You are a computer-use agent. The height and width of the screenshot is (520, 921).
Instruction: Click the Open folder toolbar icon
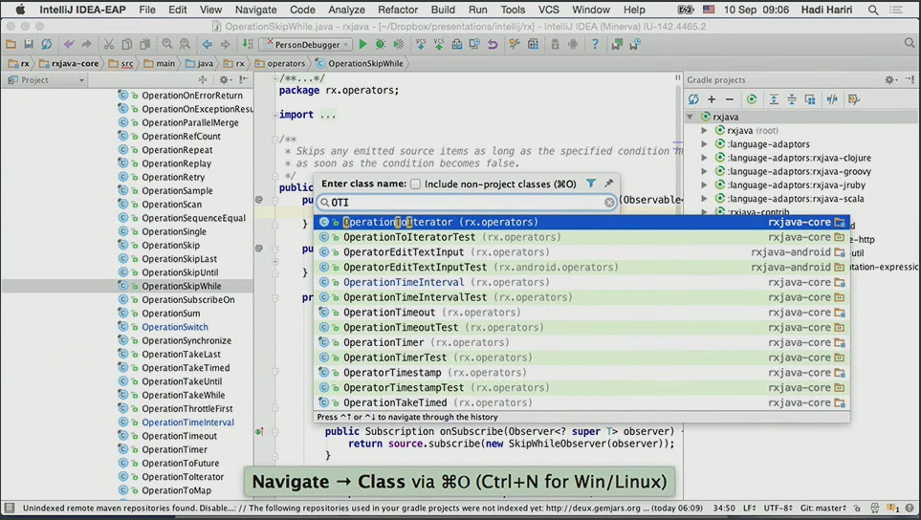(11, 44)
